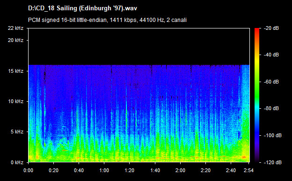Click the '-60 dB' legend label
The height and width of the screenshot is (181, 292).
pyautogui.click(x=271, y=82)
